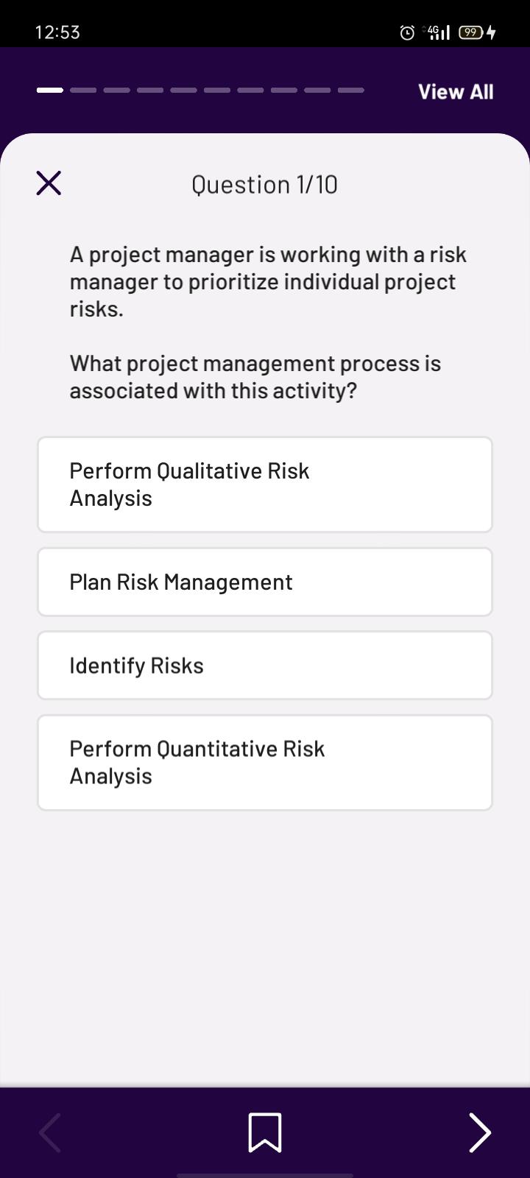
Task: Select Perform Quantitative Risk Analysis answer
Action: pos(265,763)
